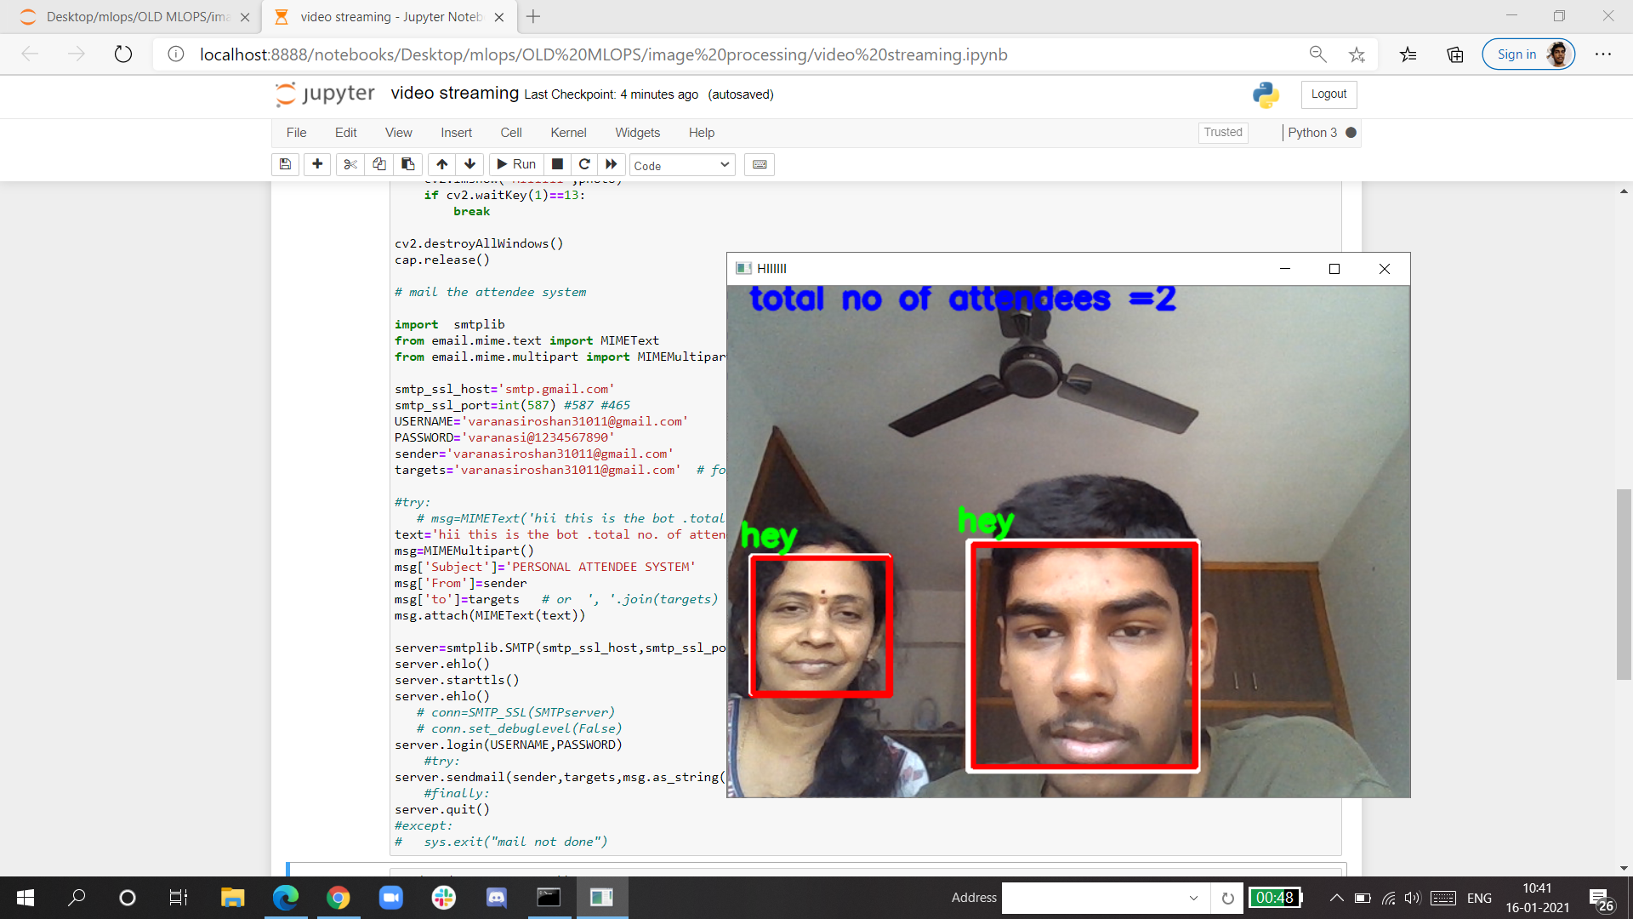1633x919 pixels.
Task: Save the notebook with the floppy icon
Action: [x=285, y=164]
